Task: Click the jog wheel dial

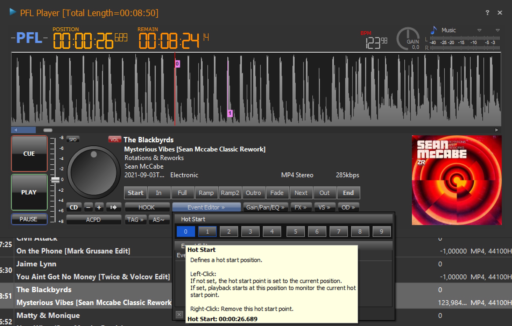Action: pos(93,172)
